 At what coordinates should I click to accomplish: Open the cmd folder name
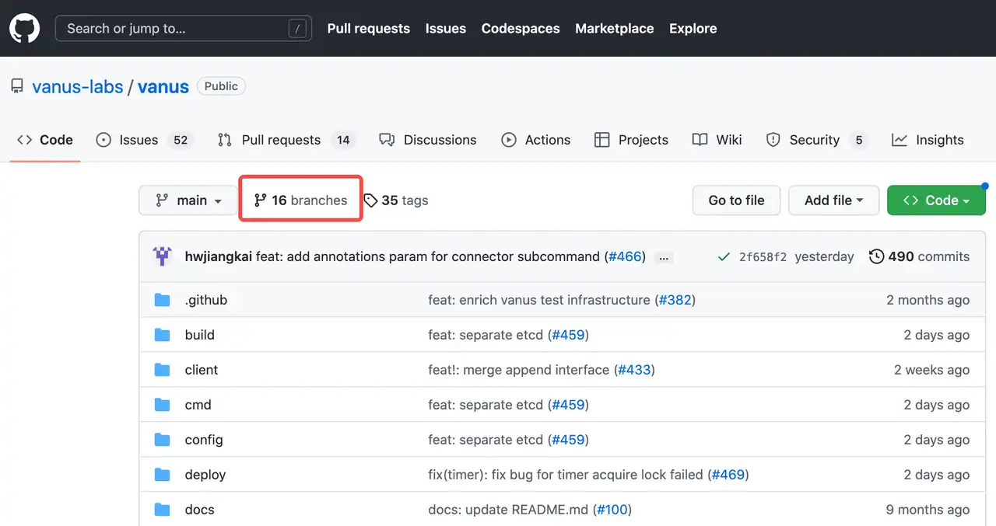pos(198,405)
